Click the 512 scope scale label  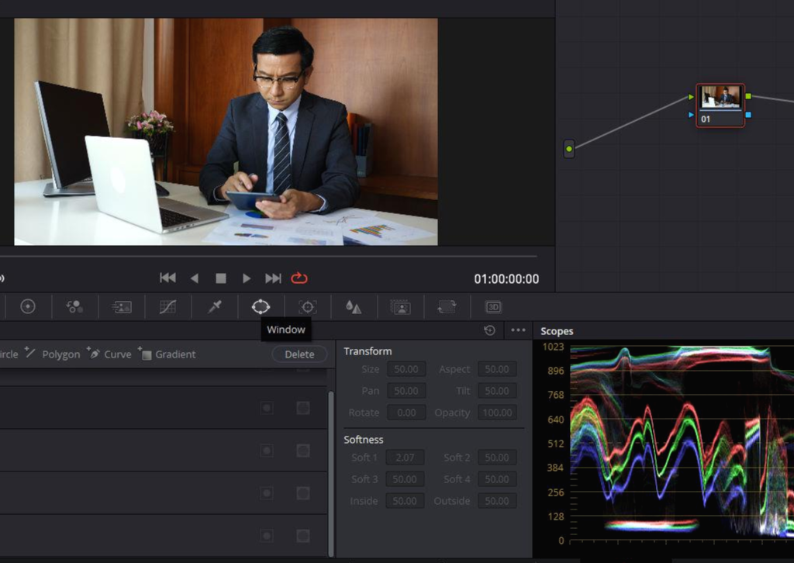coord(555,444)
